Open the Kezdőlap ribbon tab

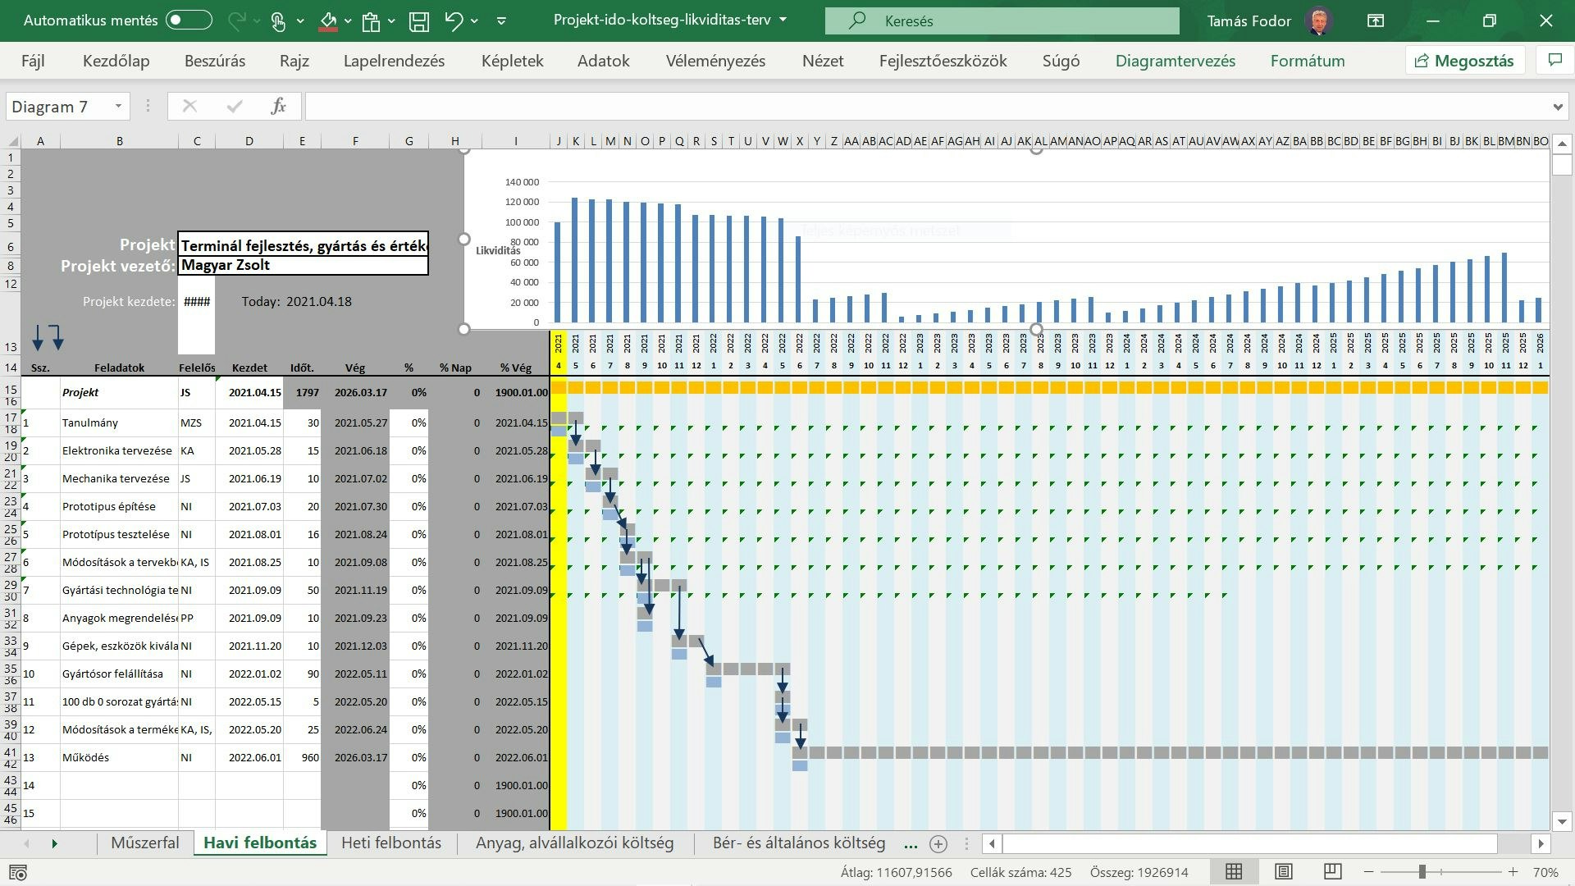(x=116, y=61)
